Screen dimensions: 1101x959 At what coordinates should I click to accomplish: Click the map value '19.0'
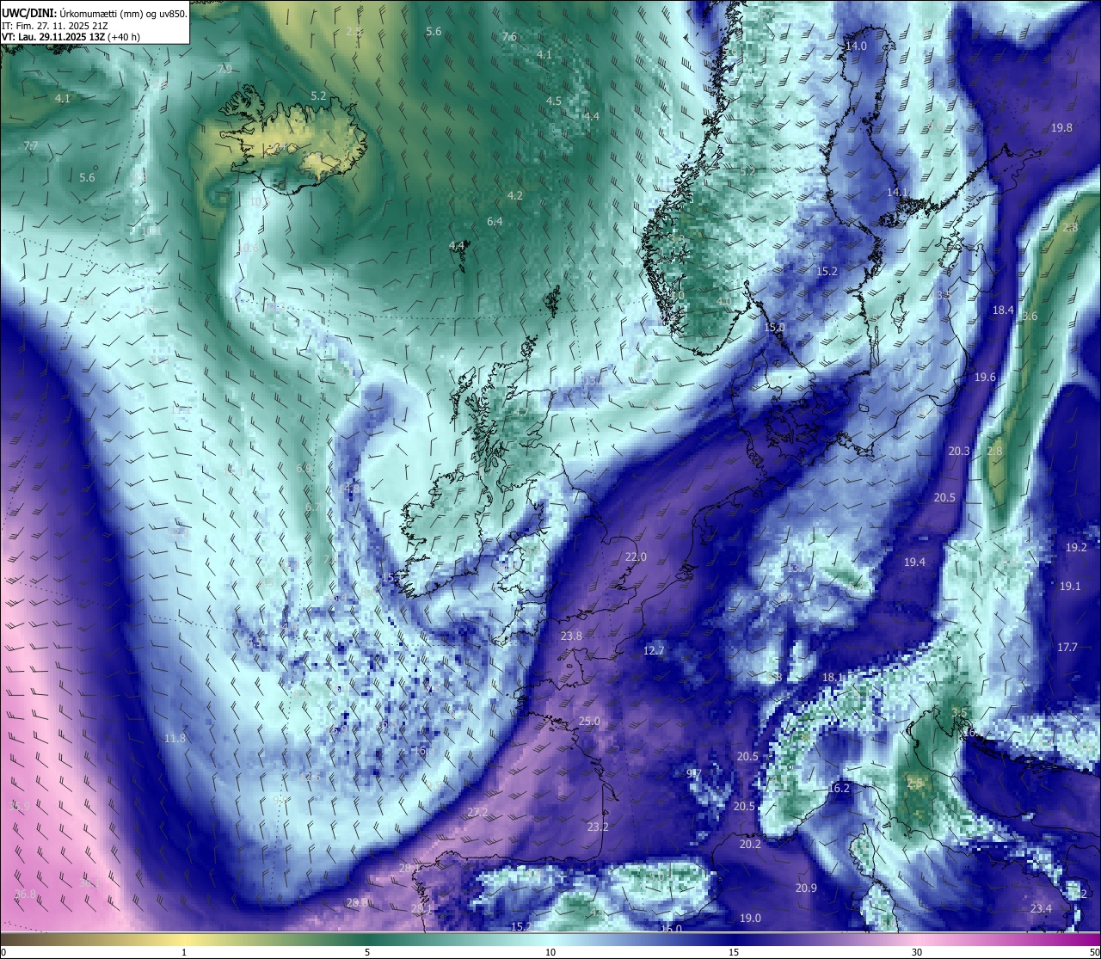tap(750, 918)
